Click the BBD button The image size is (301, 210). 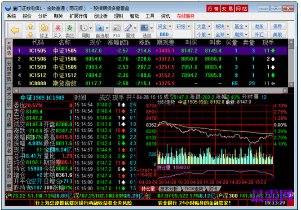tap(164, 35)
